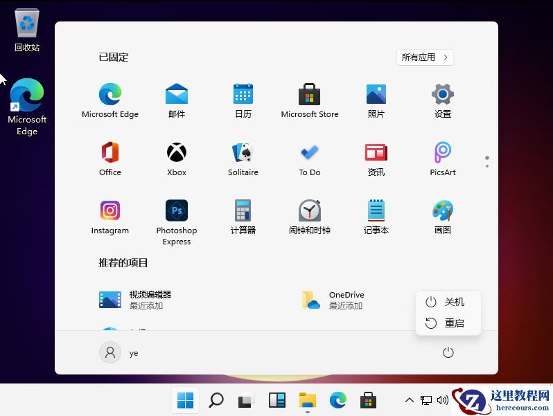Click the Start button on taskbar
This screenshot has width=553, height=416.
(185, 400)
